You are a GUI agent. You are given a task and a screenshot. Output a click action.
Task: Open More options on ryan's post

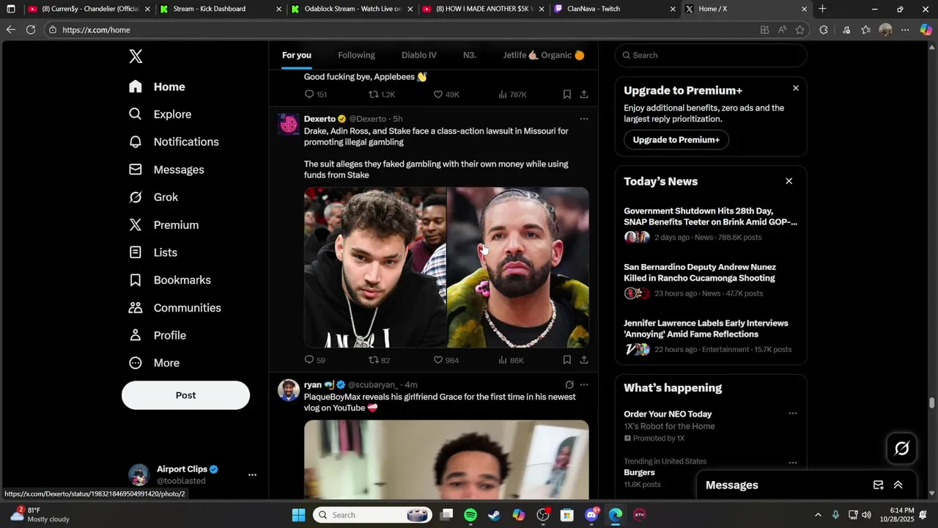584,384
